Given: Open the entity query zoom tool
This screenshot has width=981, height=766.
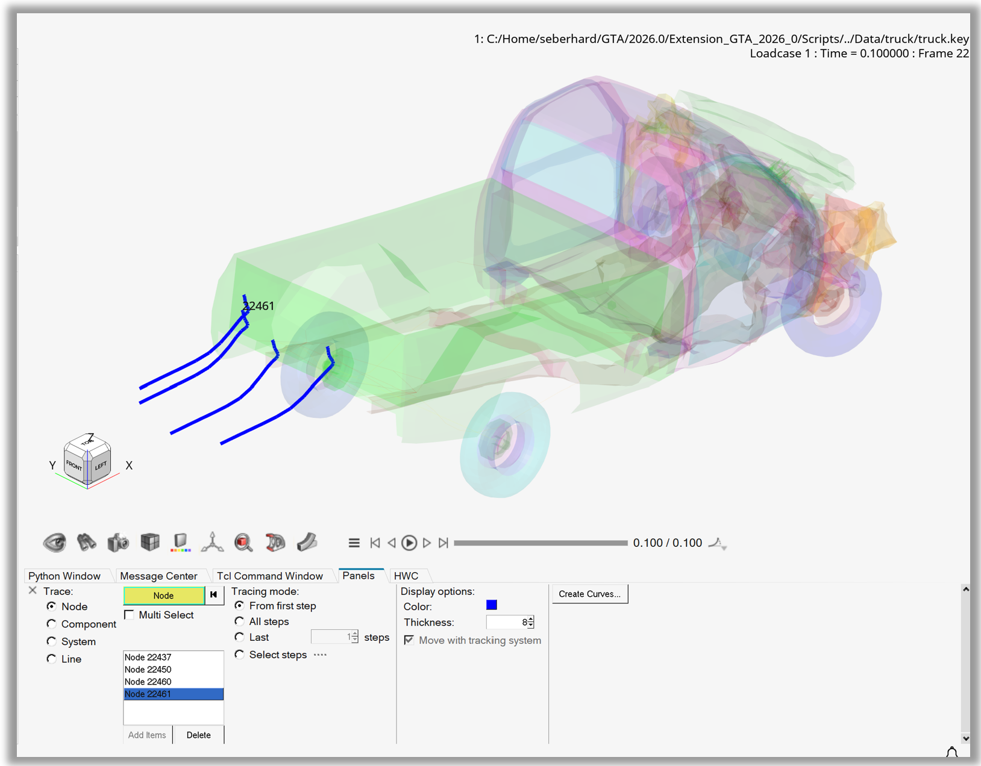Looking at the screenshot, I should (x=243, y=542).
